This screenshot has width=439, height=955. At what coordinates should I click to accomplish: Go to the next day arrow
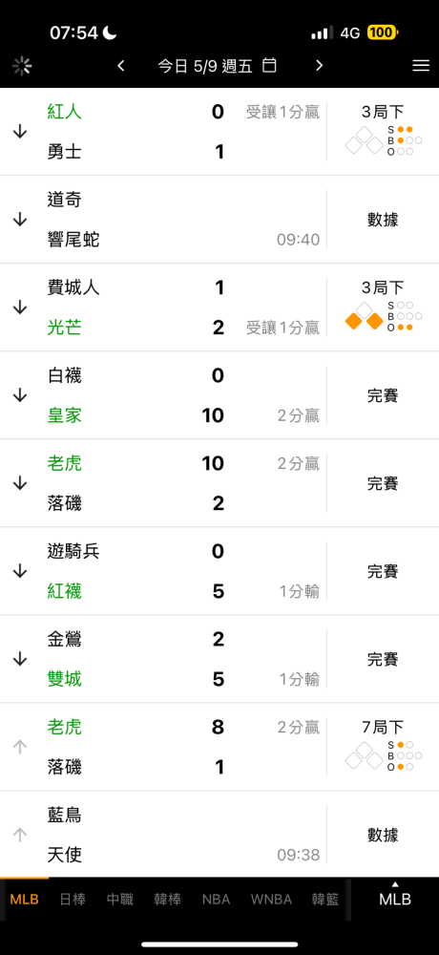click(319, 66)
